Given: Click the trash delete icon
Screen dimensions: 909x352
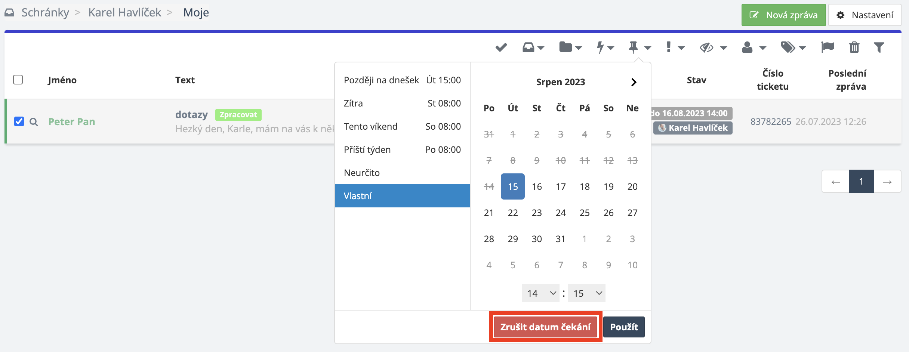Looking at the screenshot, I should (x=854, y=47).
